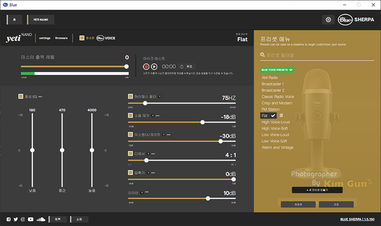The width and height of the screenshot is (381, 226).
Task: Select the Low Voice-Soft preset
Action: click(x=274, y=141)
